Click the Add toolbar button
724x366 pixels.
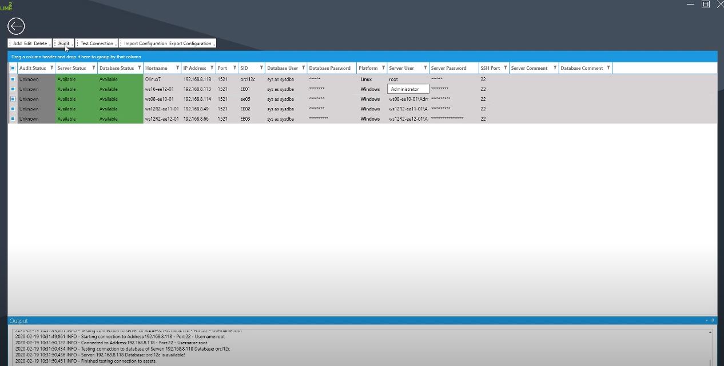coord(17,43)
